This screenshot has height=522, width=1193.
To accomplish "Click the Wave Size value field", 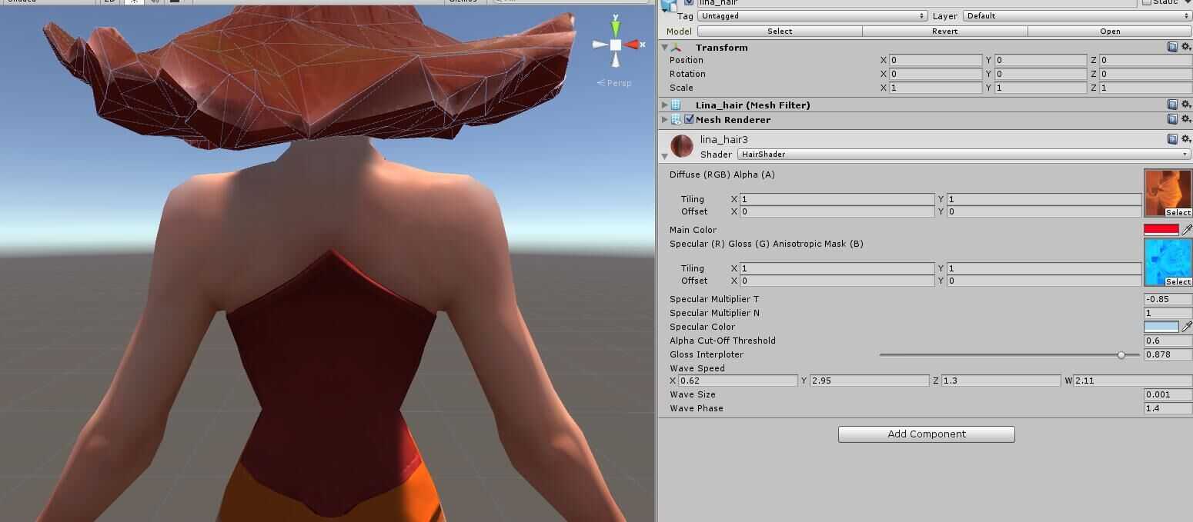I will (1168, 394).
